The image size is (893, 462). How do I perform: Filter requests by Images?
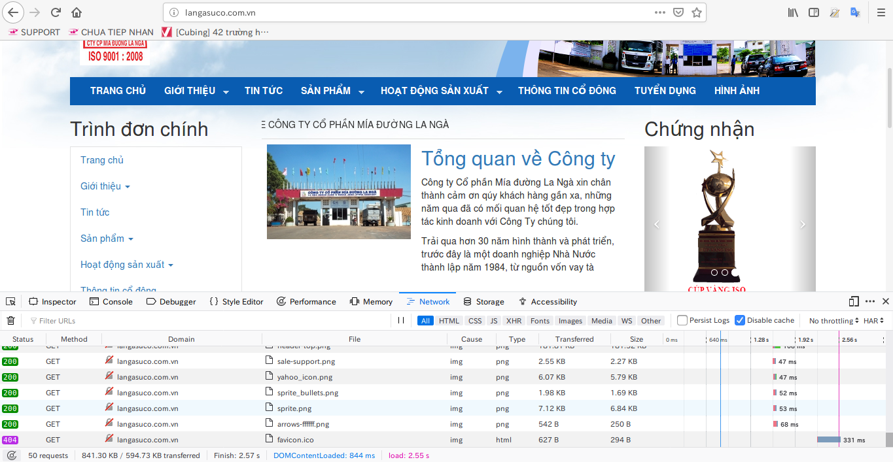[570, 321]
